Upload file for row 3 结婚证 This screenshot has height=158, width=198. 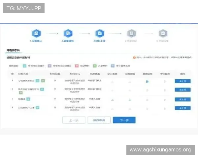coord(182,99)
